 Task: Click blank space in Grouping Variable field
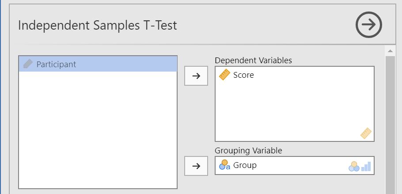[x=300, y=166]
